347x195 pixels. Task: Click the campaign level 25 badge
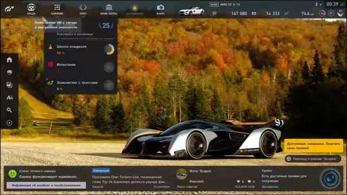coord(106,25)
